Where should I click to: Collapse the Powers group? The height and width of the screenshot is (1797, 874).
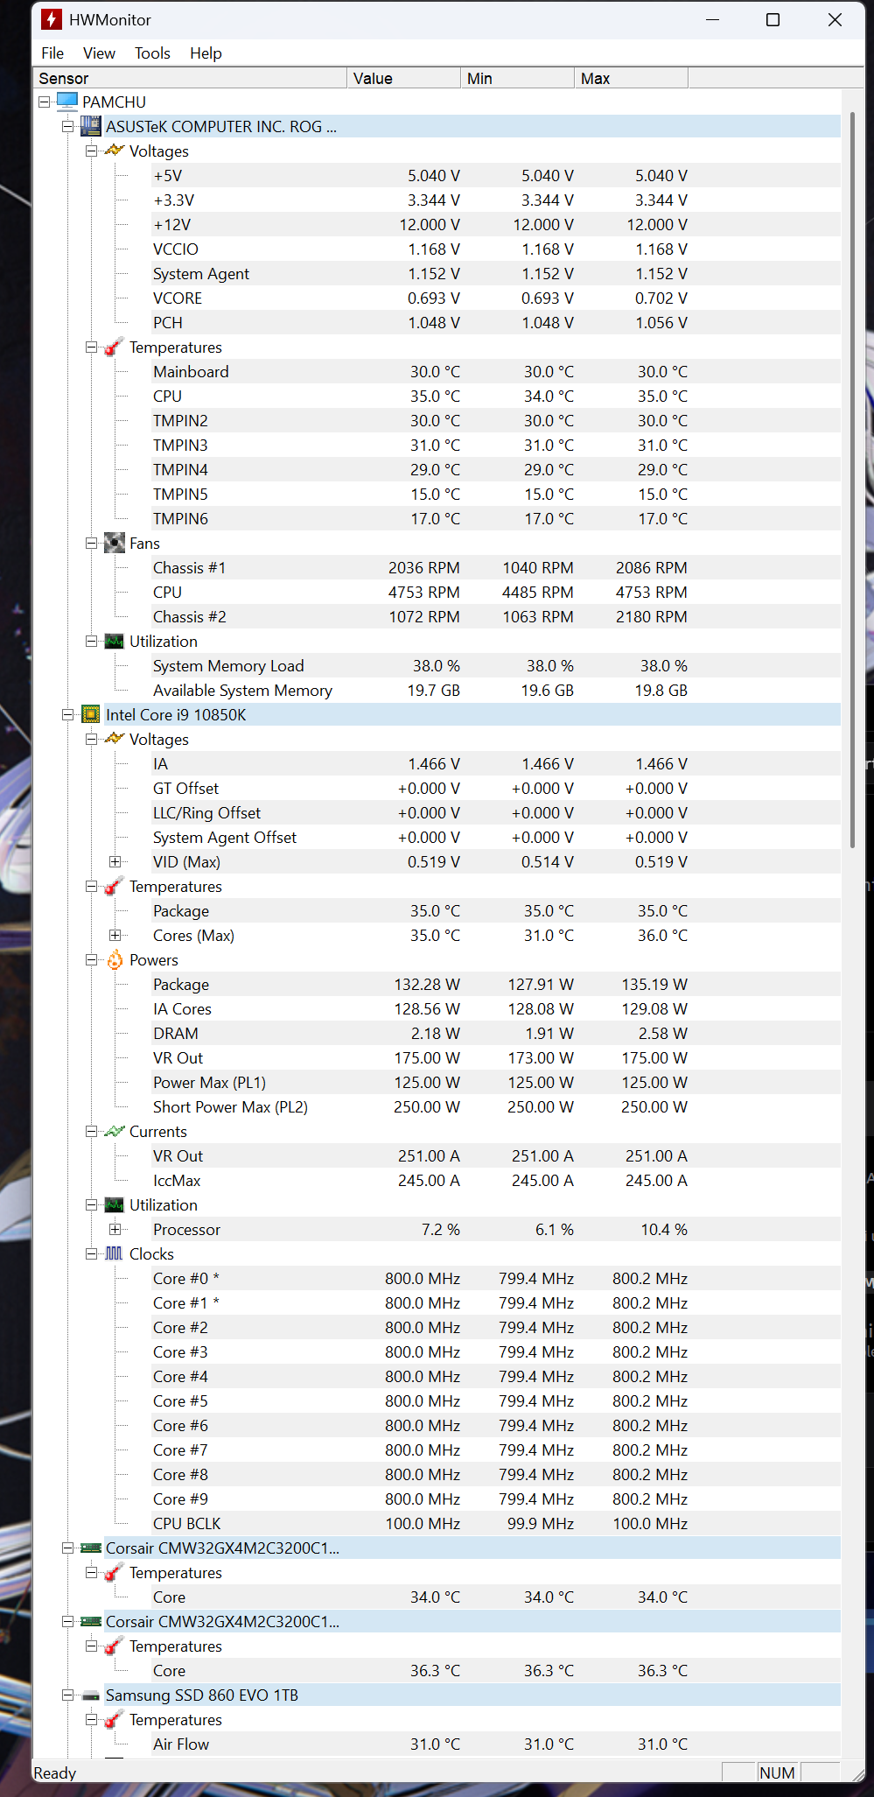click(91, 959)
